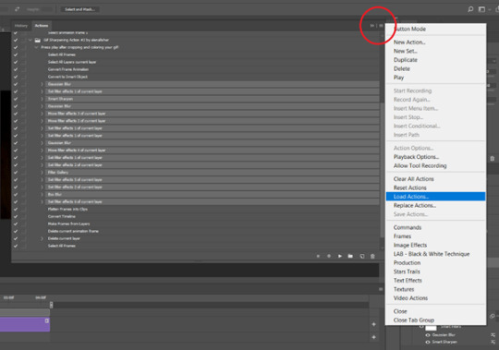Choose New Action... from the menu
The width and height of the screenshot is (499, 350).
click(435, 42)
